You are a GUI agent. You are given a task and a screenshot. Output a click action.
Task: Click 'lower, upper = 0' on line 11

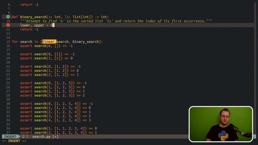pyautogui.click(x=36, y=25)
